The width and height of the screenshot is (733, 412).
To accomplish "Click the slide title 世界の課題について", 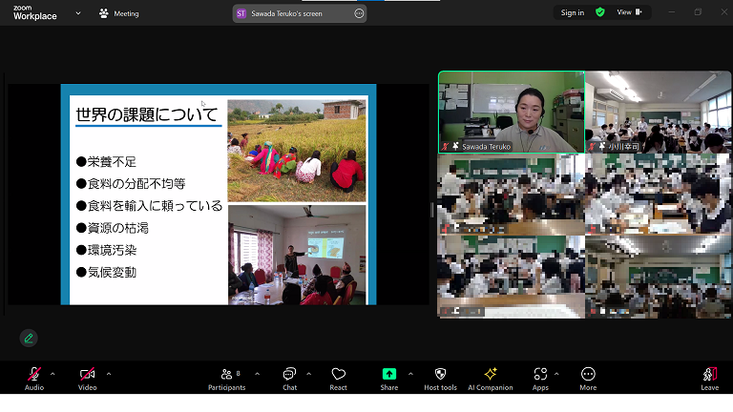I will point(147,114).
